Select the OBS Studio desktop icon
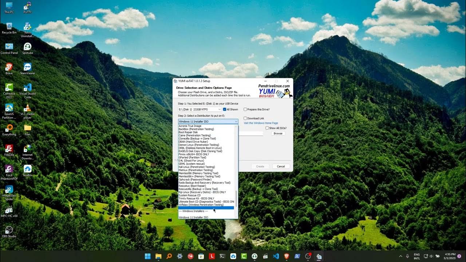Viewport: 466px width, 262px height. 9,232
